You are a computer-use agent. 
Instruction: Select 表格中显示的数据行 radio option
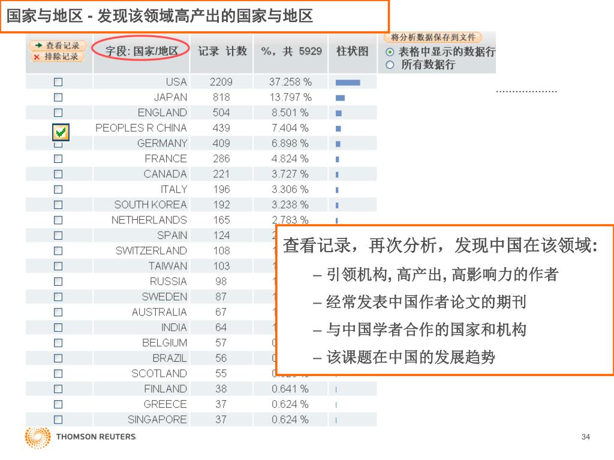(x=390, y=52)
